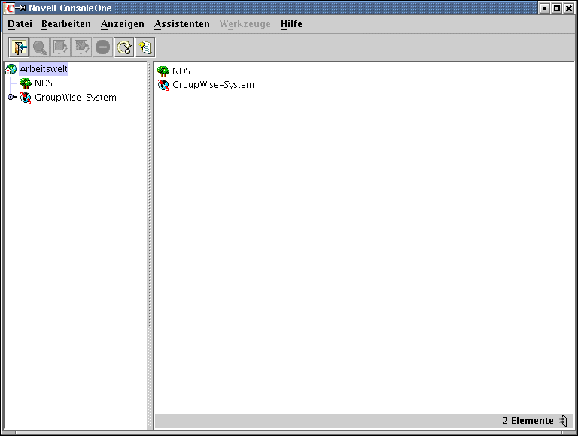This screenshot has width=578, height=436.
Task: Click the help document toolbar icon
Action: pos(145,47)
